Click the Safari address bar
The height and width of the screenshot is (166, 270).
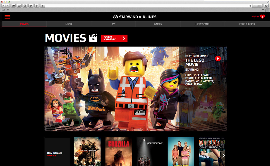pyautogui.click(x=147, y=6)
